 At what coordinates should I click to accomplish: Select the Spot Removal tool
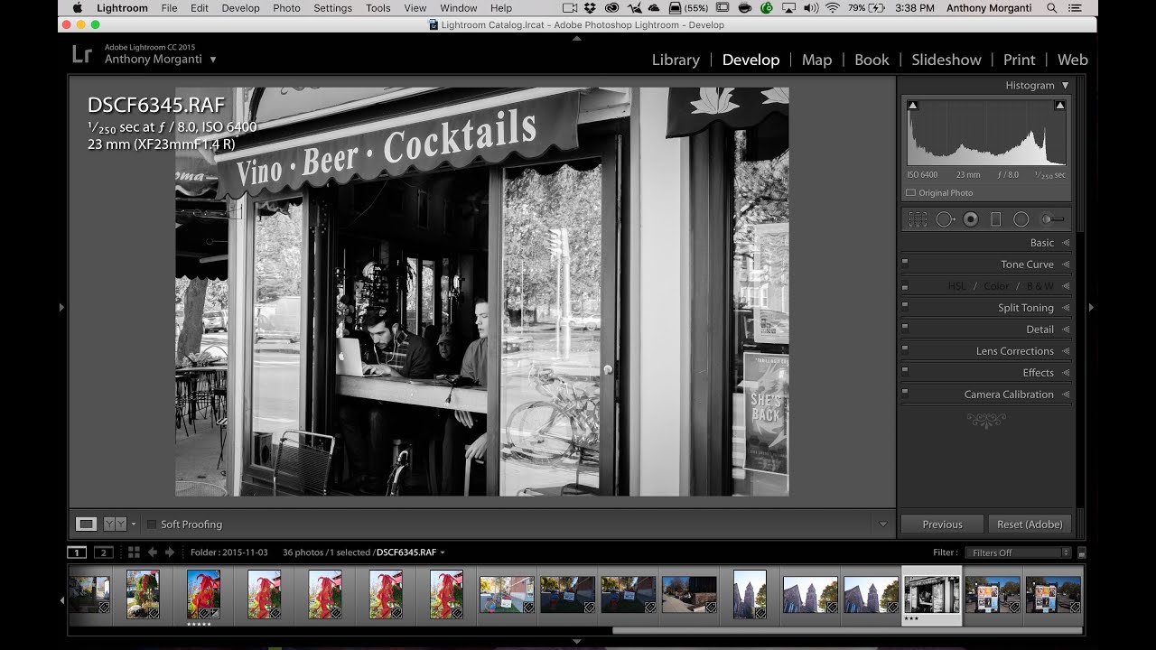tap(945, 219)
